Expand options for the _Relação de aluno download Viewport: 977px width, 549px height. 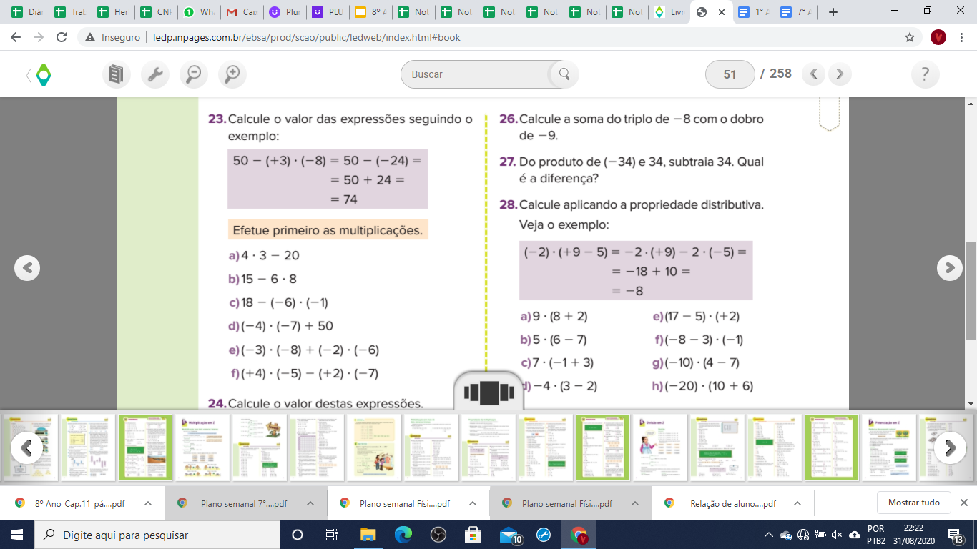point(797,503)
